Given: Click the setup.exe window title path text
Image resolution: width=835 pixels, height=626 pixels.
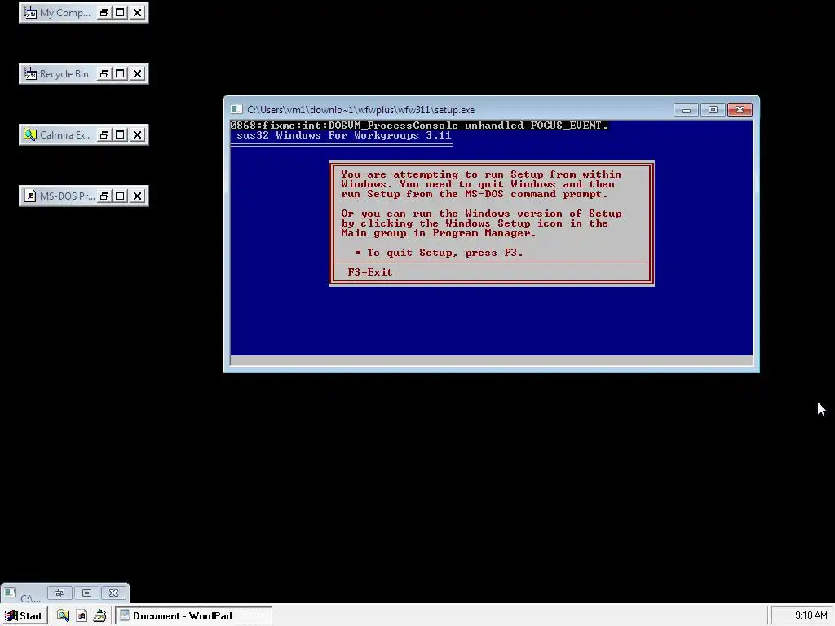Looking at the screenshot, I should (x=361, y=110).
